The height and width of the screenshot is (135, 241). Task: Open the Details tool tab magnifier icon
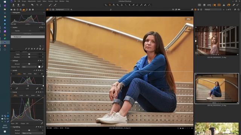coord(27,10)
